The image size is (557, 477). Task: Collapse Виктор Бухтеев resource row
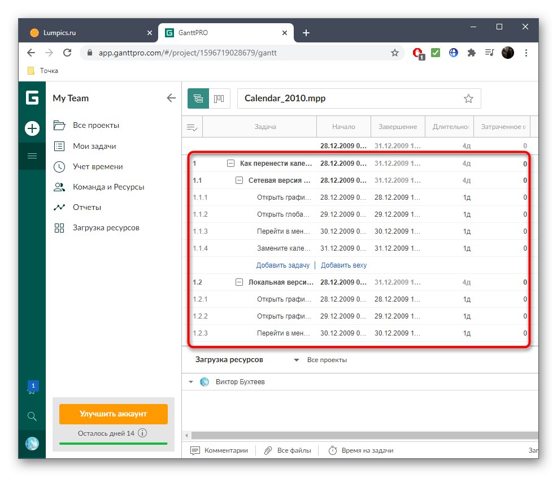(191, 382)
